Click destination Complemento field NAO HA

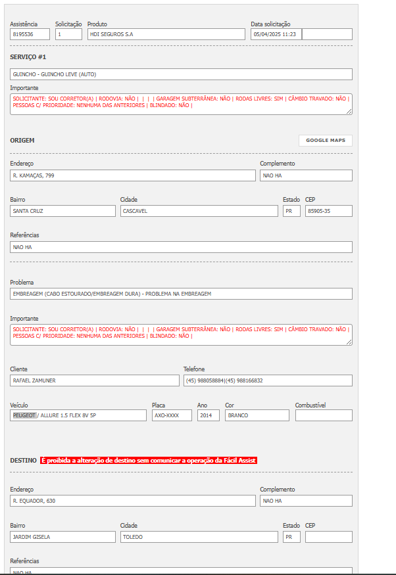pos(306,501)
